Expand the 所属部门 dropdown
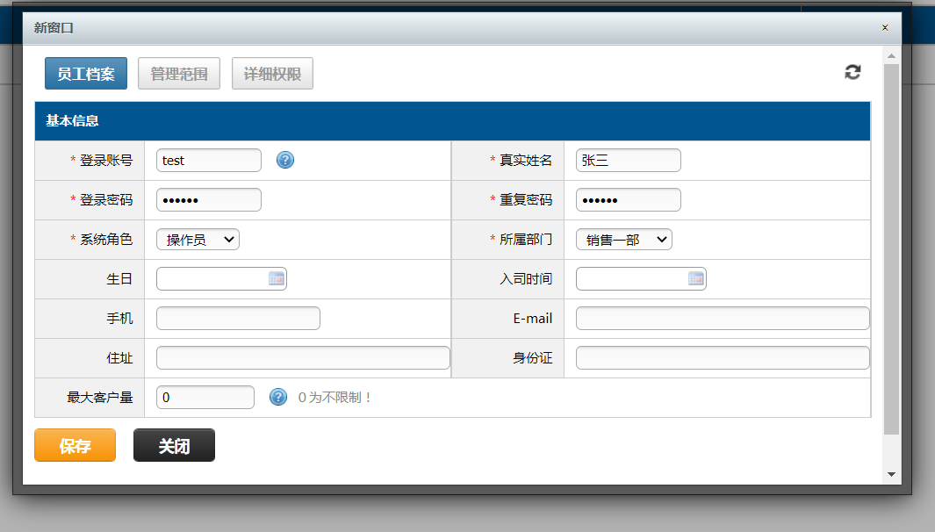The image size is (935, 532). click(x=623, y=239)
